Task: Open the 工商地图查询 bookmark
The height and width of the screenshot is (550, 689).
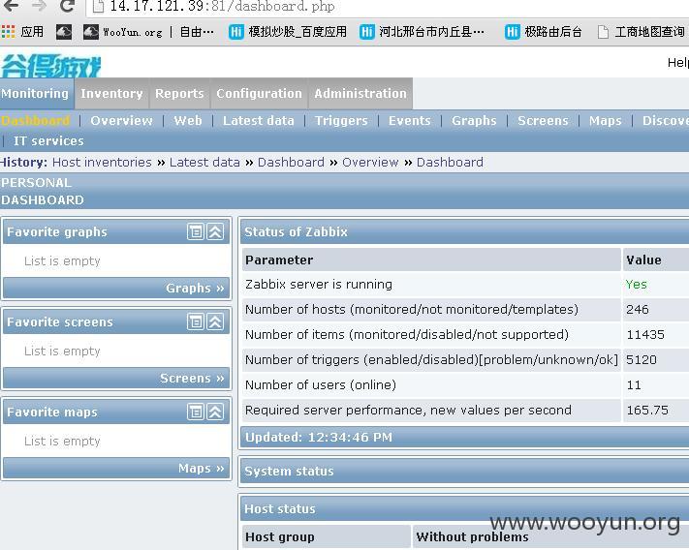Action: [x=642, y=32]
